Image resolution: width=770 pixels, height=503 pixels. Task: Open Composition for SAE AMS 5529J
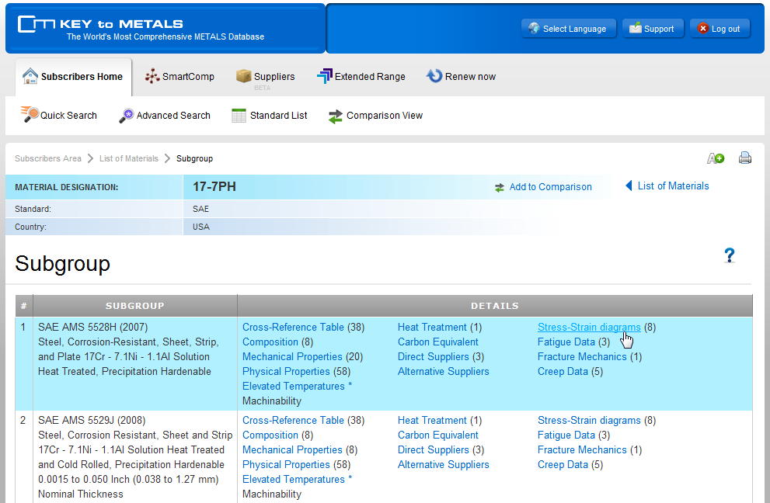(x=270, y=435)
